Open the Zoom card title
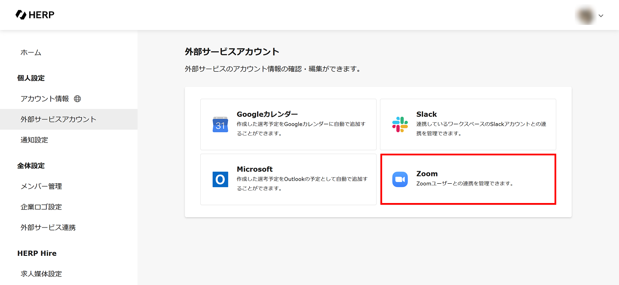 tap(427, 174)
